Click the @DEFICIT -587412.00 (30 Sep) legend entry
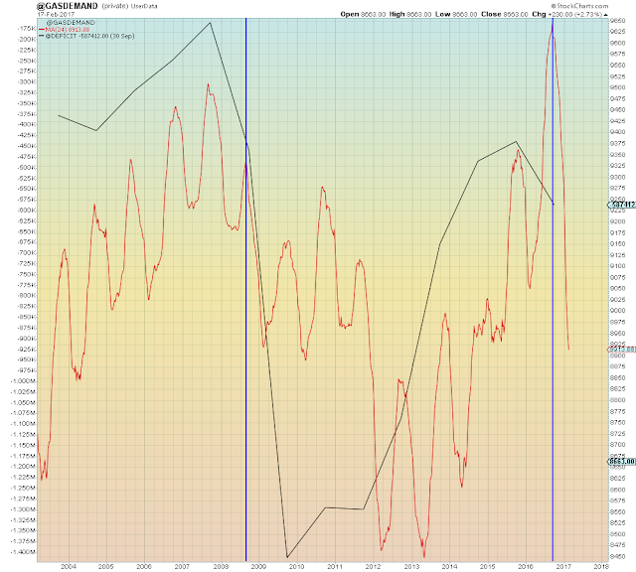Viewport: 636px width, 572px height. click(x=89, y=36)
